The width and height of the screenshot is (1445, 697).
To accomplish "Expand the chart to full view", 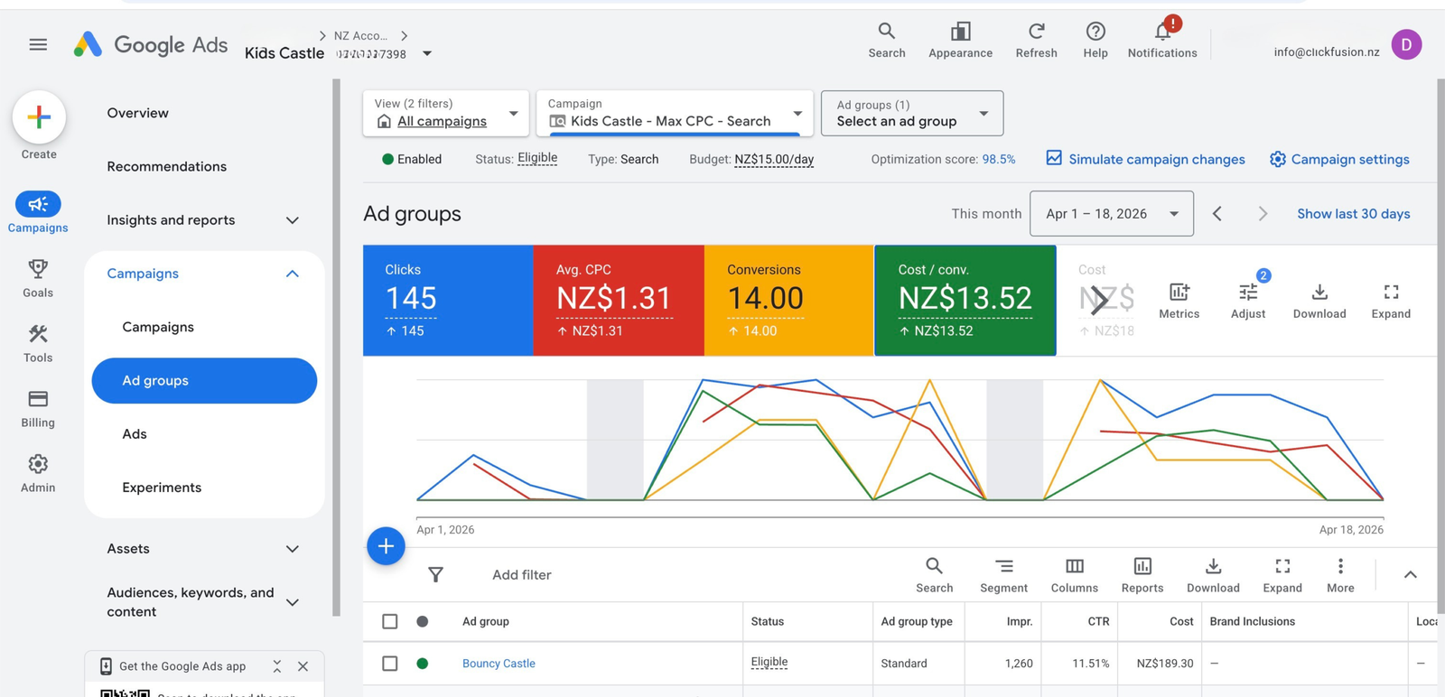I will click(x=1391, y=301).
